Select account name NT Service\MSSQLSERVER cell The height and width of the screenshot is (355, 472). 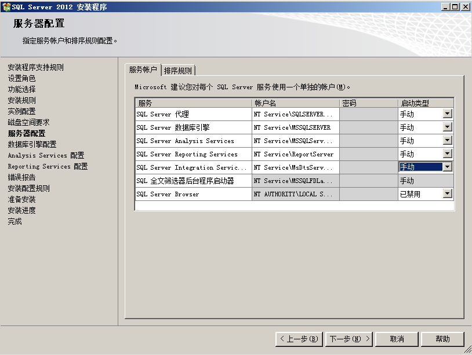click(296, 127)
